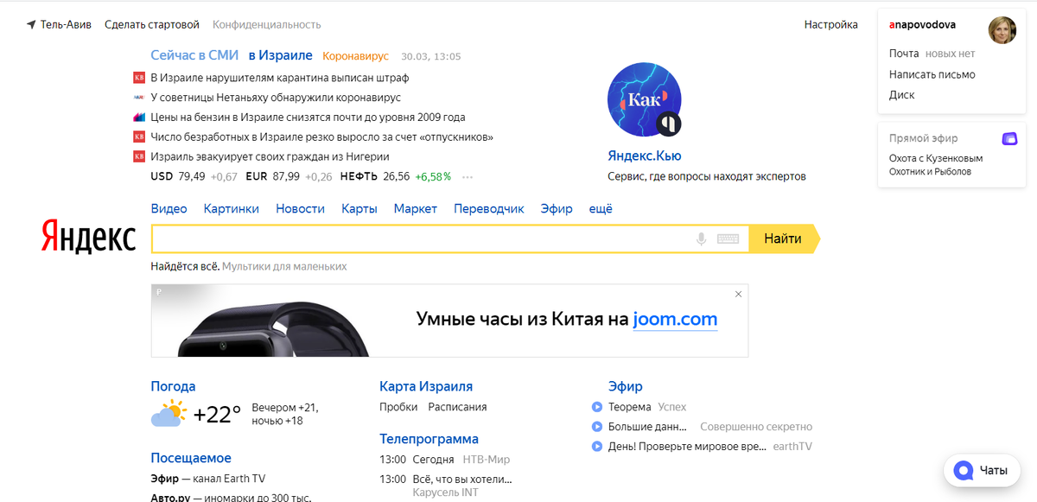The image size is (1037, 502).
Task: Open Яндекс.Кью title link
Action: coord(645,156)
